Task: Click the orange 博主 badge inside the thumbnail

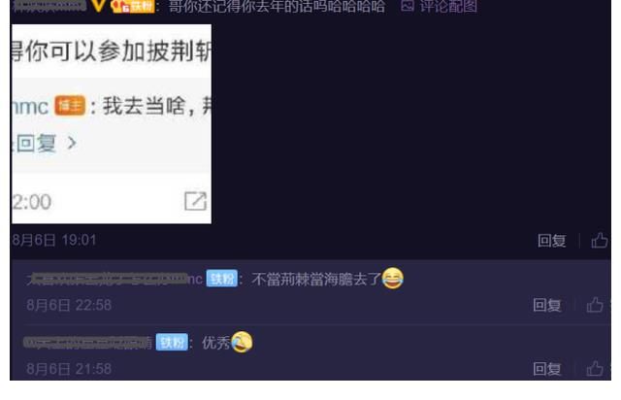Action: point(70,106)
